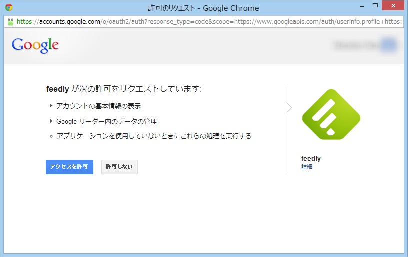
Task: Open the 詳細 link under feedly
Action: (x=307, y=167)
